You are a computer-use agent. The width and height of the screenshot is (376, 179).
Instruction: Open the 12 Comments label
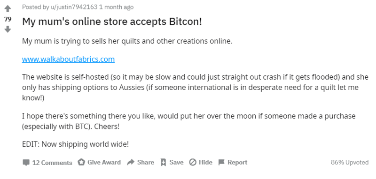pos(52,163)
